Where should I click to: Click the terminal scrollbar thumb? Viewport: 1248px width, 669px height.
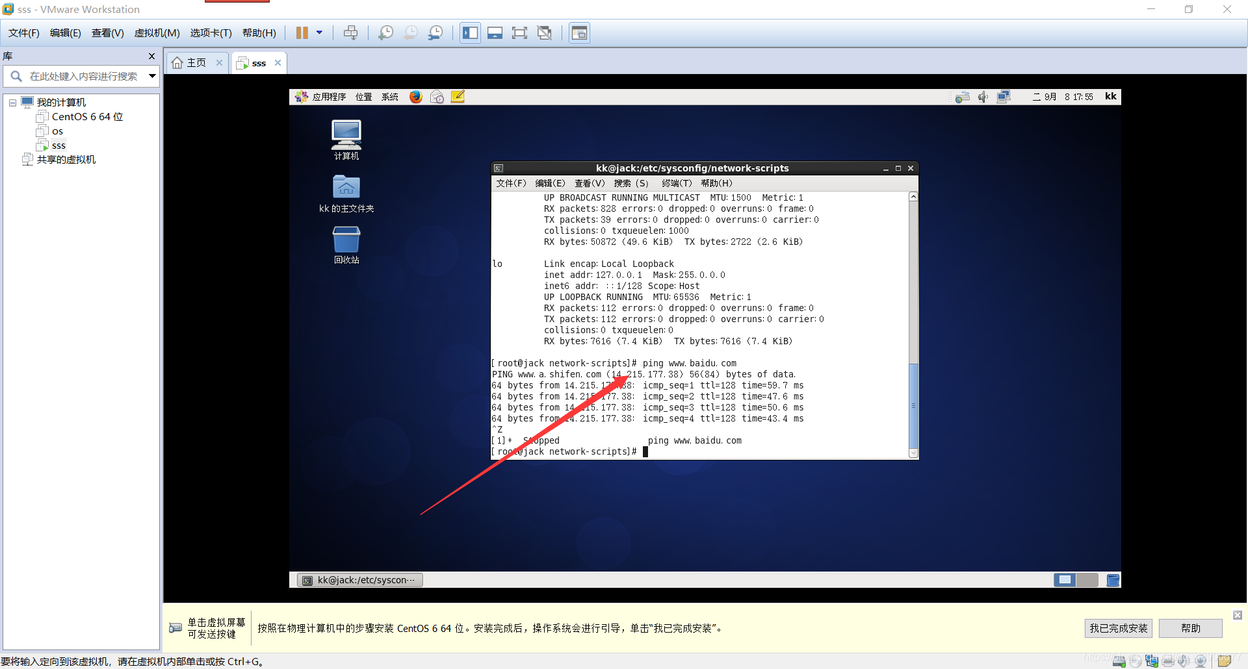tap(913, 405)
